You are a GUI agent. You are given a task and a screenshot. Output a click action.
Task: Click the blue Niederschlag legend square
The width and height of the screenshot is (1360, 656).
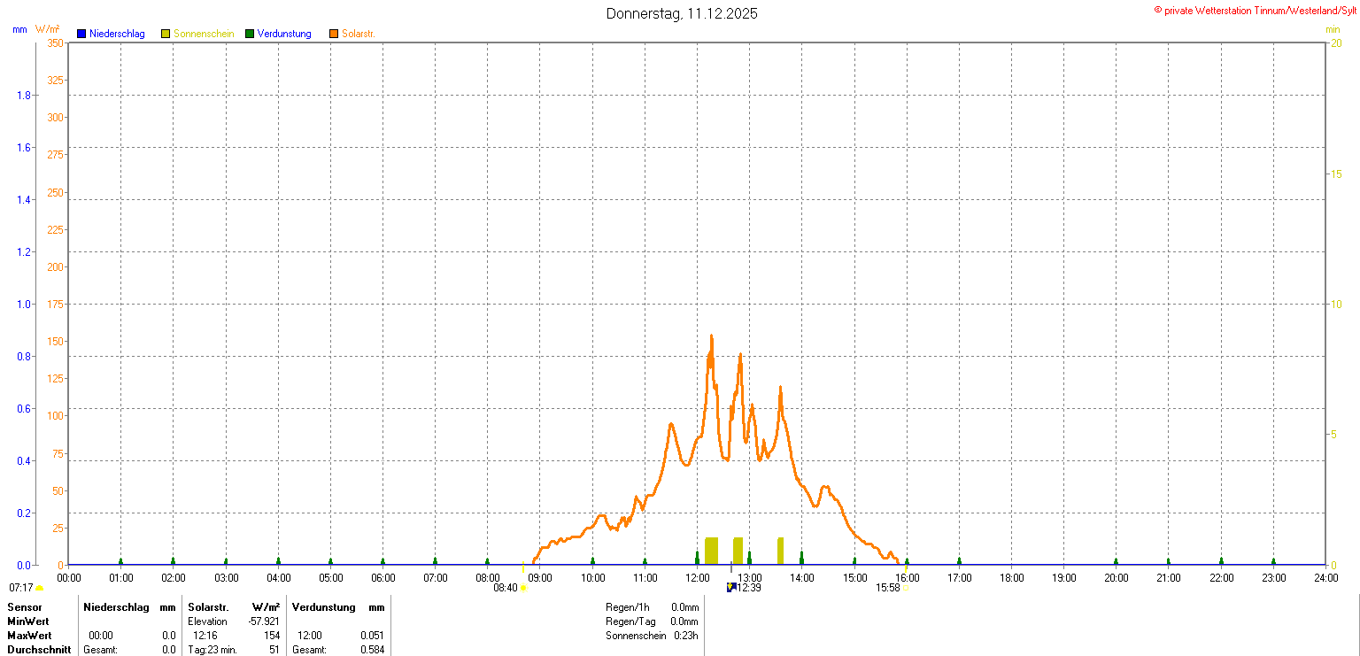(x=81, y=34)
